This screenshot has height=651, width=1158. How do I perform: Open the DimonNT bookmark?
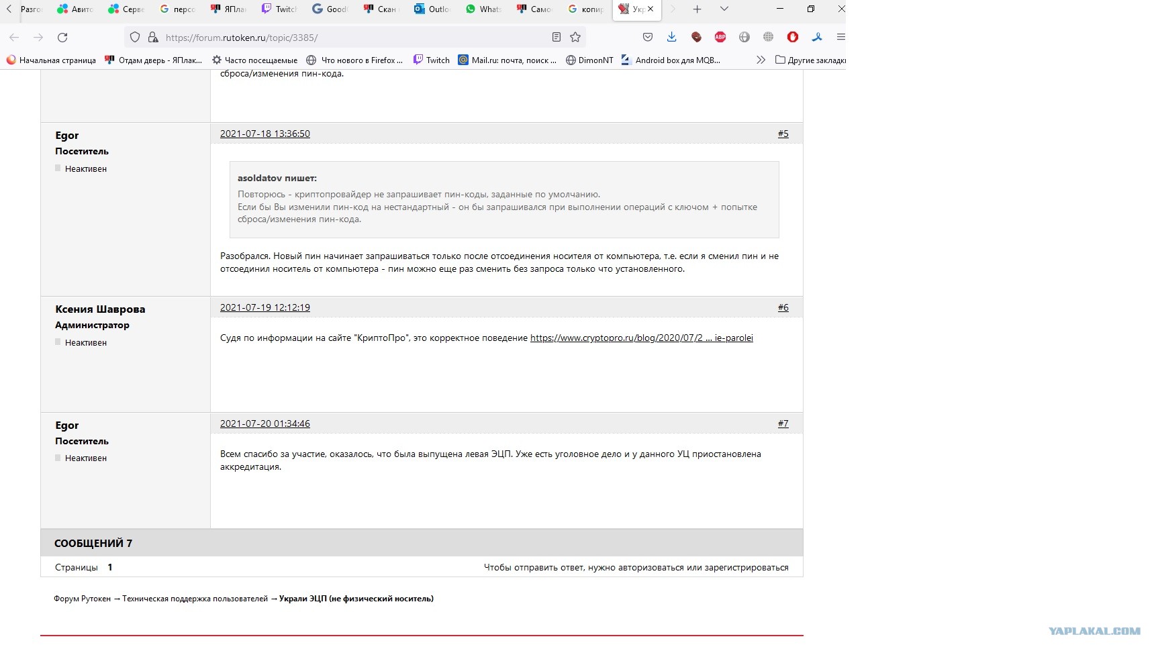(x=589, y=60)
